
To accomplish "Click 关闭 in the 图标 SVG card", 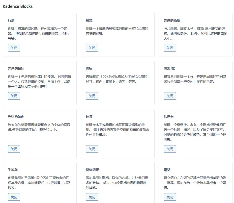I will (x=92, y=96).
